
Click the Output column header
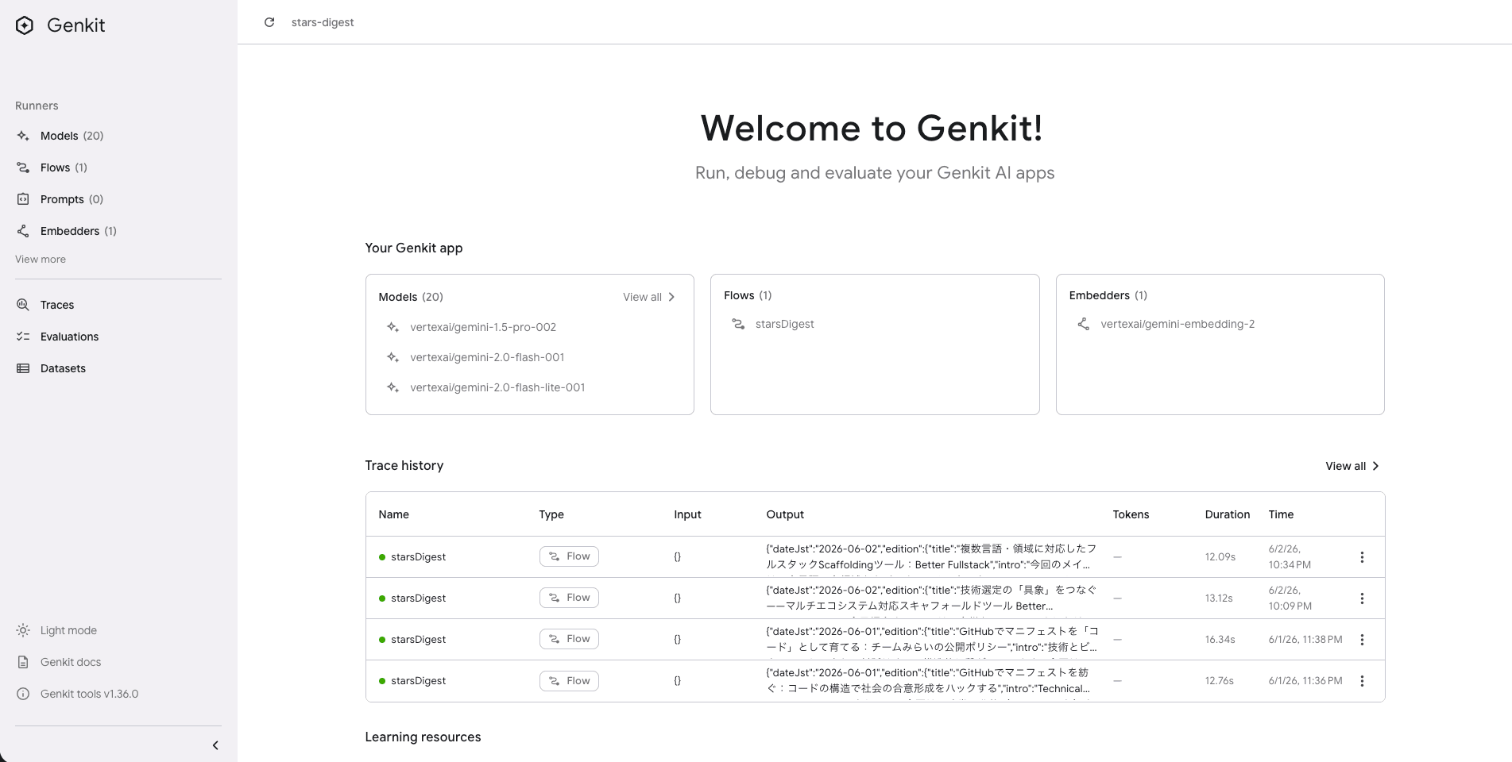785,514
